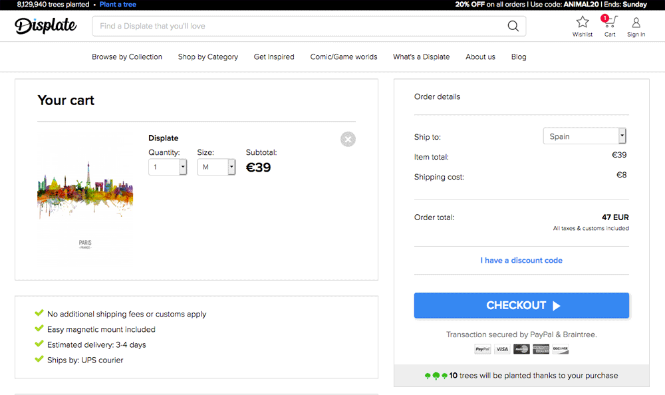Open the Ship to country dropdown
This screenshot has height=395, width=665.
tap(585, 136)
